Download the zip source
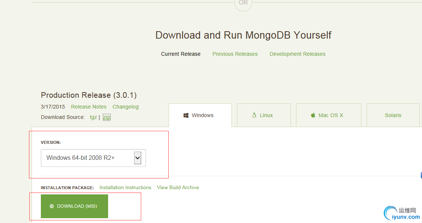The width and height of the screenshot is (422, 223). pyautogui.click(x=107, y=117)
